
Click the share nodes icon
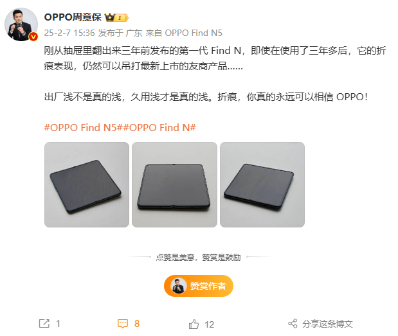click(x=293, y=324)
